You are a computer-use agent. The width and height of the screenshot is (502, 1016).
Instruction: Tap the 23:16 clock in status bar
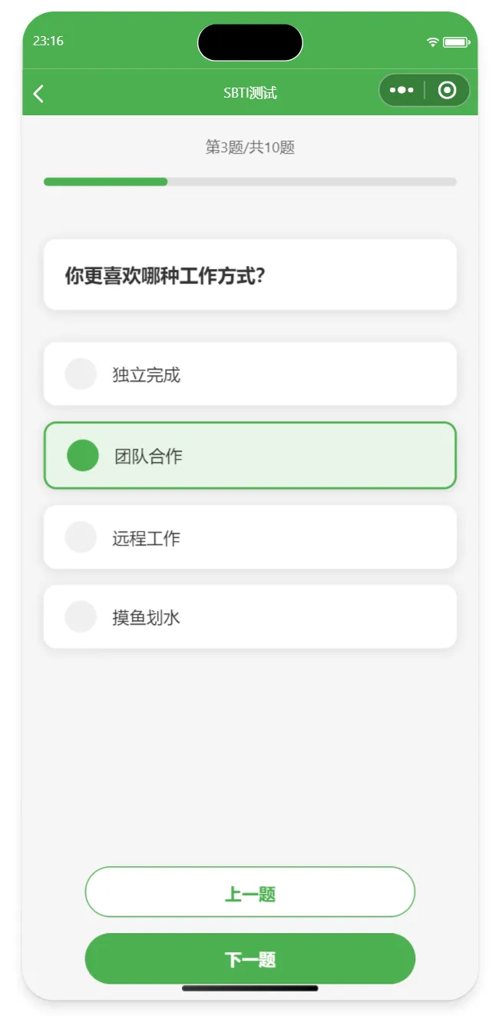48,41
